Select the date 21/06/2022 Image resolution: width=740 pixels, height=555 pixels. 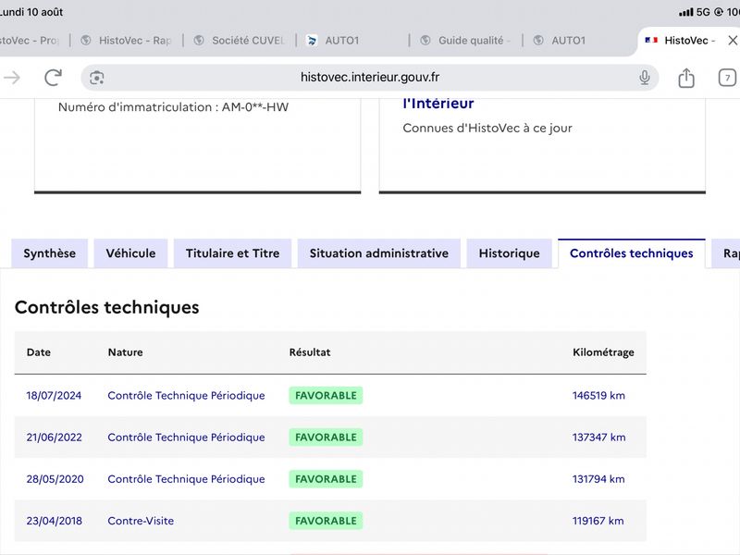coord(54,438)
